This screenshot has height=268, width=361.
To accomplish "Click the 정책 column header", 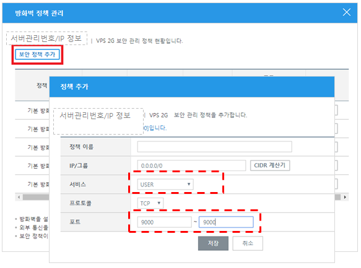I will 41,86.
